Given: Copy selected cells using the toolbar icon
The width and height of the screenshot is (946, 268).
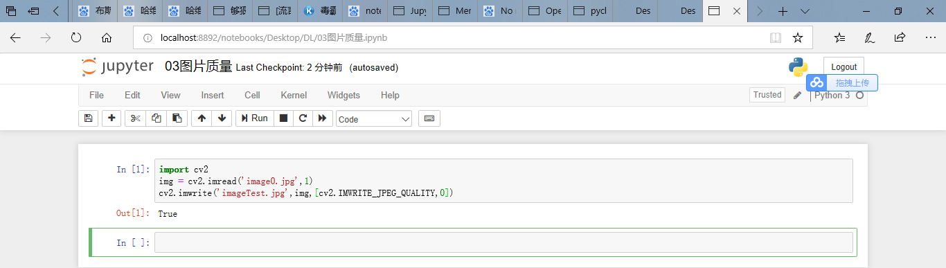Looking at the screenshot, I should pyautogui.click(x=156, y=118).
